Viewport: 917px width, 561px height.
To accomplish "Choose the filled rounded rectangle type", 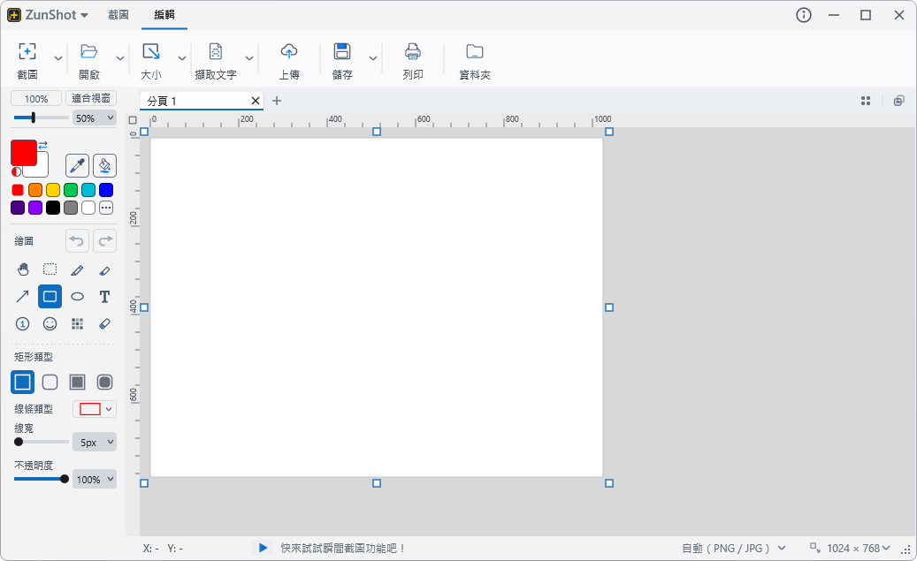I will point(104,383).
